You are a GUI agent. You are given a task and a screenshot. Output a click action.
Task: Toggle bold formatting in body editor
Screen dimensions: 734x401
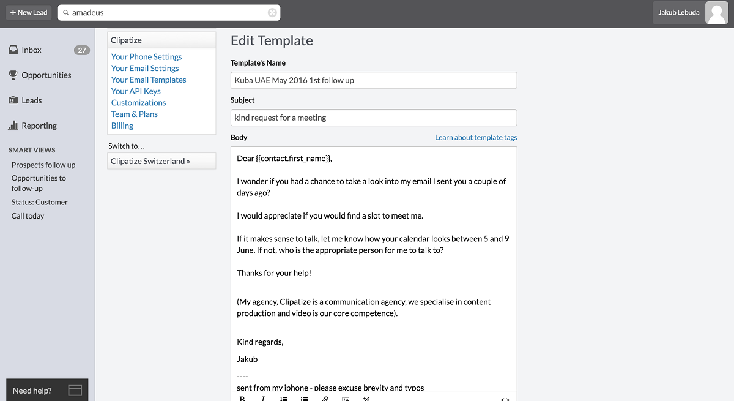point(242,398)
